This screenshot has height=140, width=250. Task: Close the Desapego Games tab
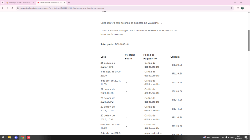[x=33, y=3]
